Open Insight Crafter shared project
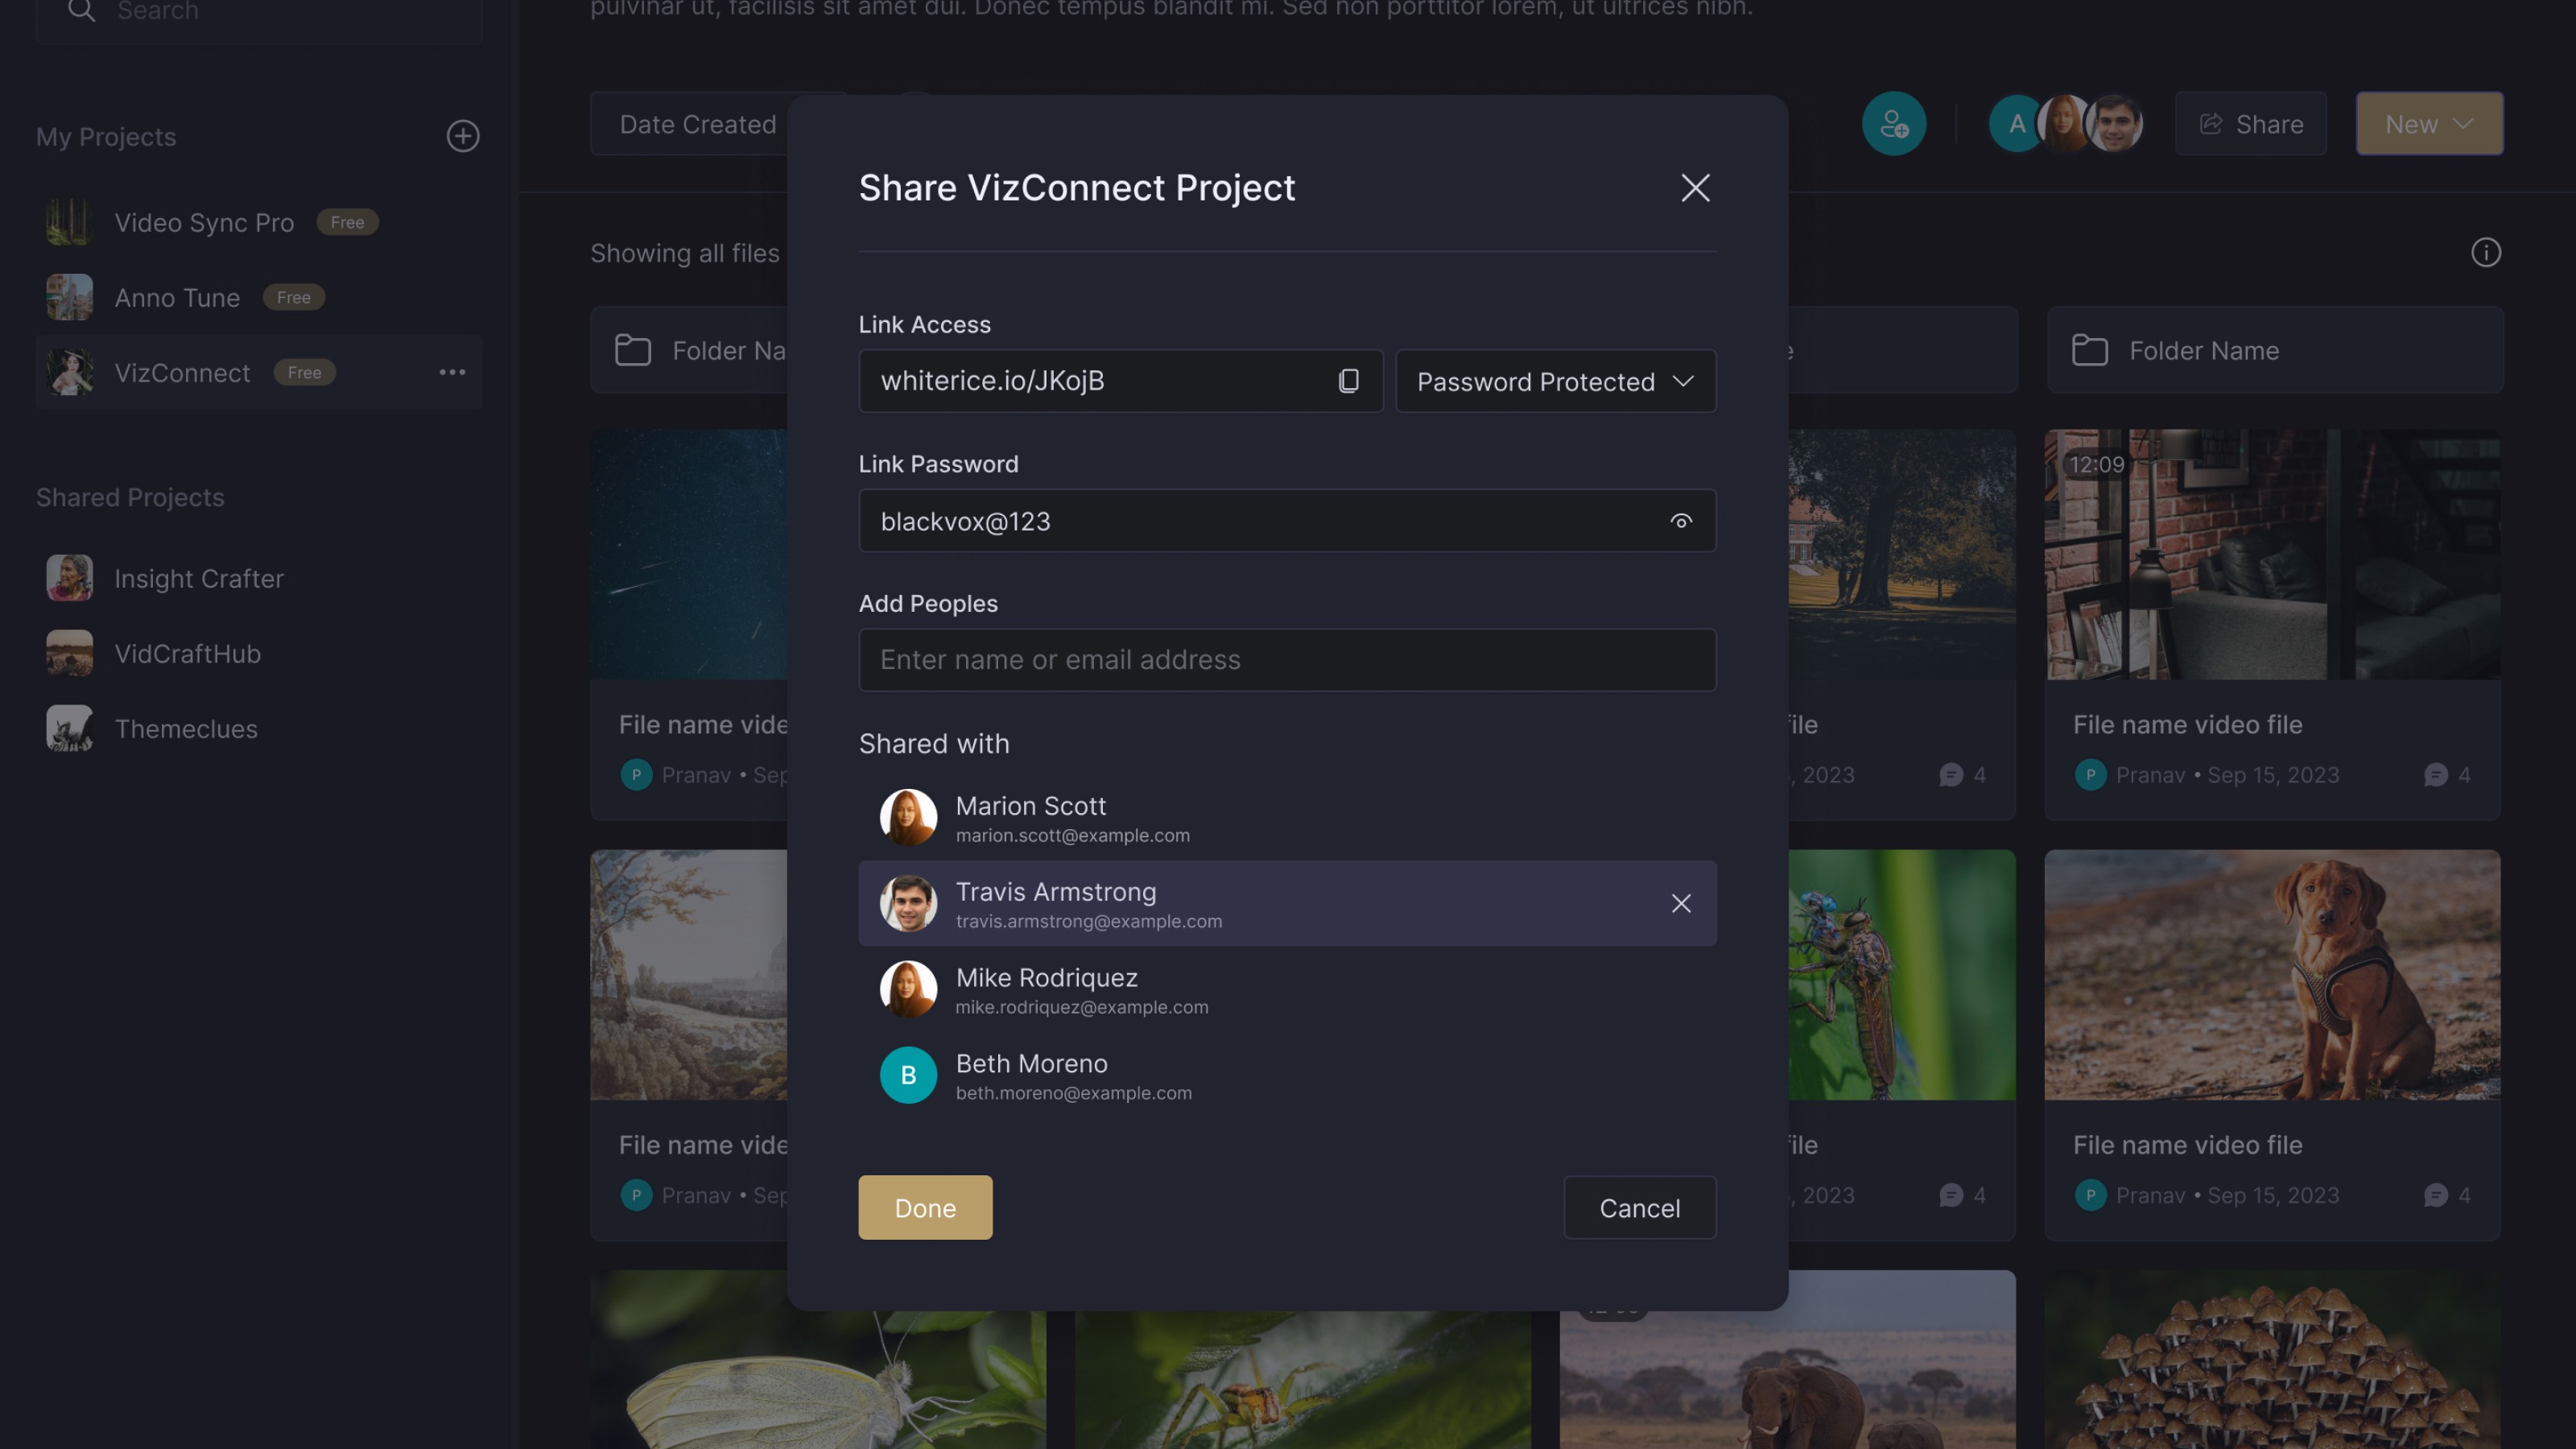 198,578
